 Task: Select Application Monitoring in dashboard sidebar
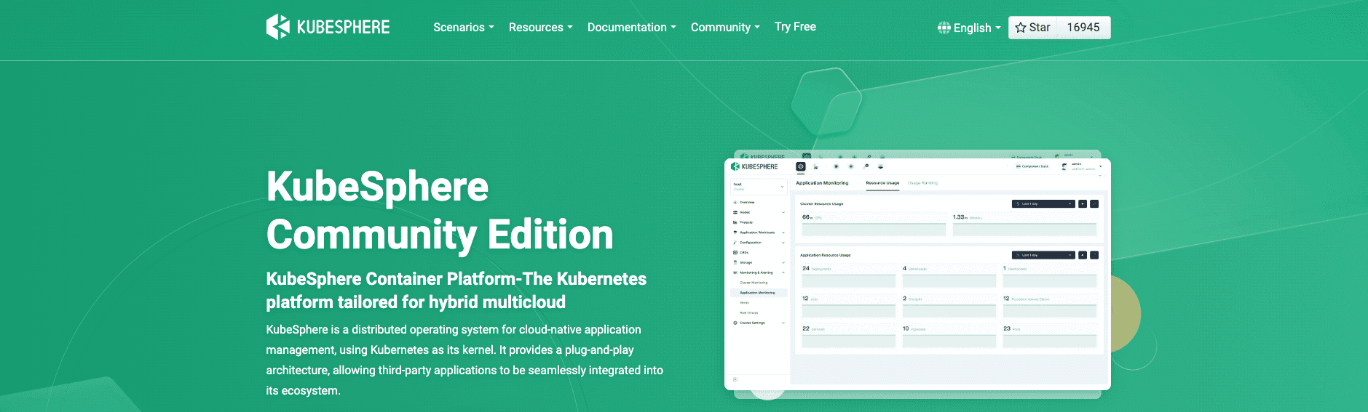click(757, 293)
